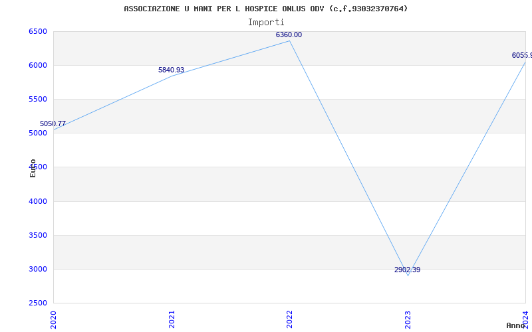Click the 2020 x-axis label
The width and height of the screenshot is (532, 332).
[53, 319]
